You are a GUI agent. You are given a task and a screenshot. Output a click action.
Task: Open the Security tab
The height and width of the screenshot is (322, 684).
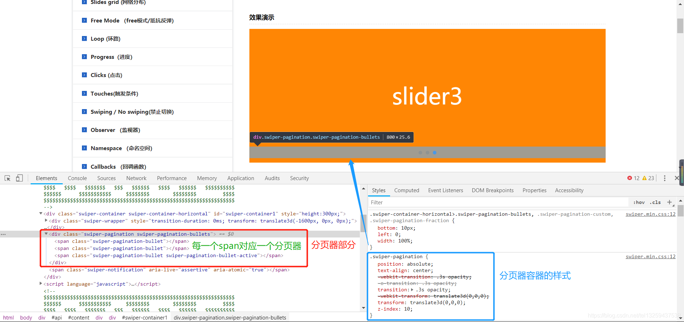coord(299,178)
